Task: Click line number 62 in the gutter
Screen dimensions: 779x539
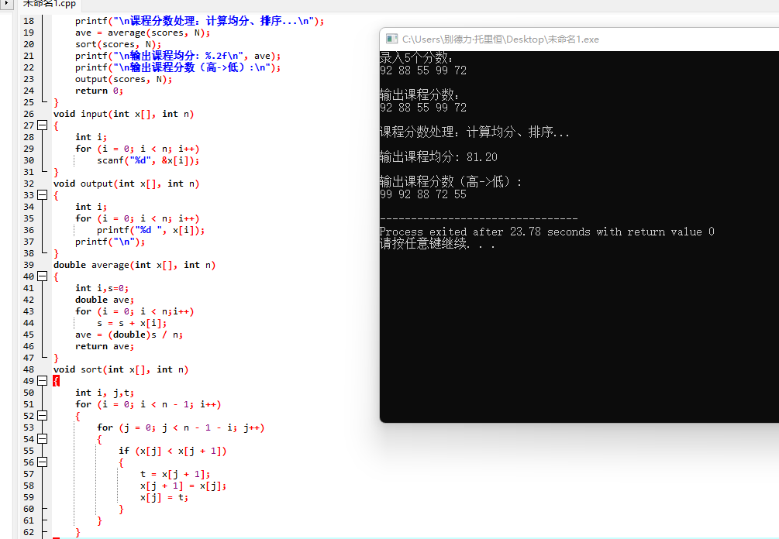Action: tap(29, 532)
